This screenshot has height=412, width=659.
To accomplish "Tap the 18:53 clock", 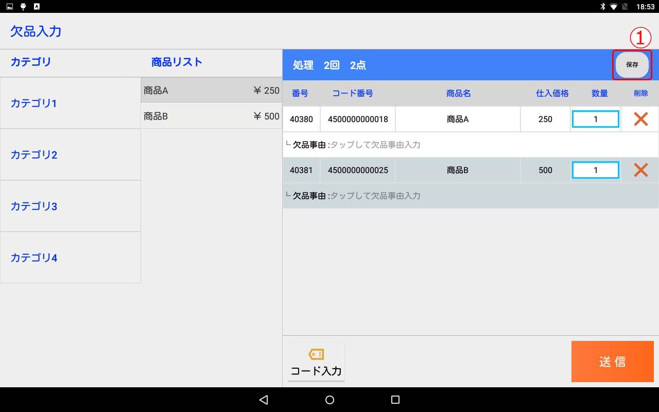I will (x=645, y=7).
